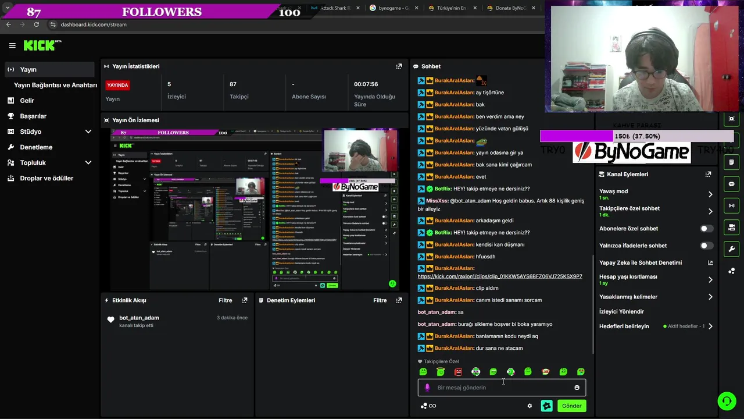
Task: Open Hedefleri belirleyin arrow
Action: (x=710, y=326)
